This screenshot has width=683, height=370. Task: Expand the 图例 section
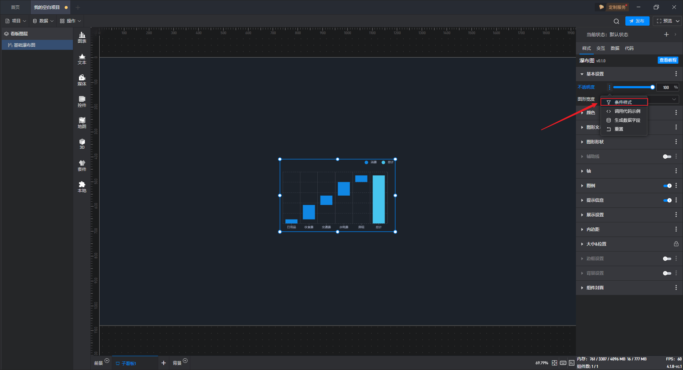582,186
